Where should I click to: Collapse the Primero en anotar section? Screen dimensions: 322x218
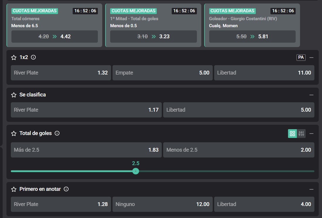pos(311,189)
